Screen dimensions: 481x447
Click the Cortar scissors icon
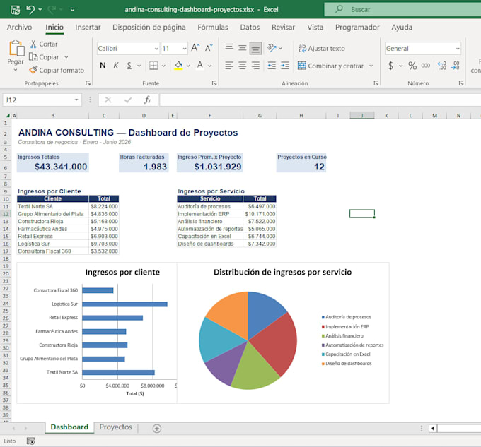(33, 44)
